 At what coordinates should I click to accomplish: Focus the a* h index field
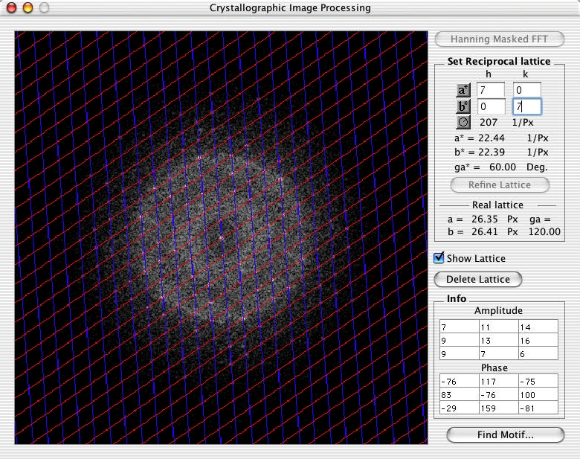[491, 90]
